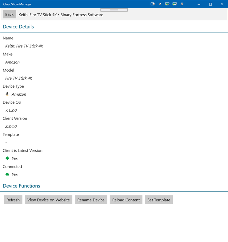Click the 'Client Version' label
Screen dimensions: 228x242
pyautogui.click(x=15, y=118)
